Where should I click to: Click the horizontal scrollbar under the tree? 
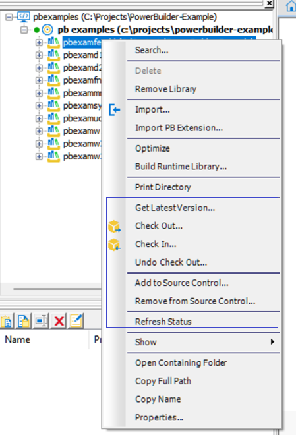pos(57,289)
